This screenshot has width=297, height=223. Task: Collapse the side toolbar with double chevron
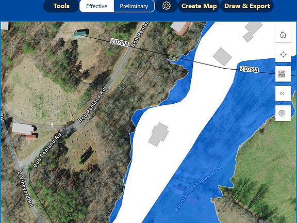283,93
